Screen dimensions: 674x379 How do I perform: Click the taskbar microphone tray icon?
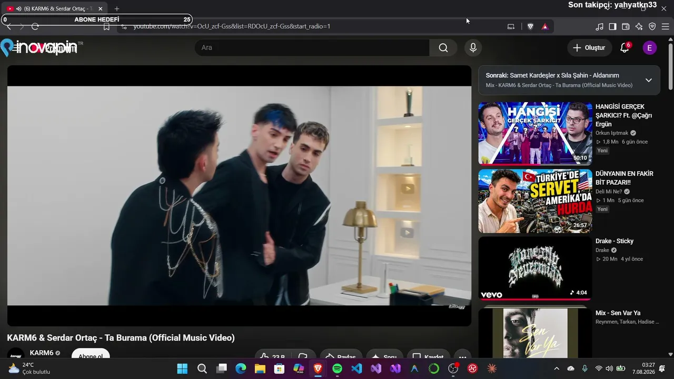tap(584, 368)
